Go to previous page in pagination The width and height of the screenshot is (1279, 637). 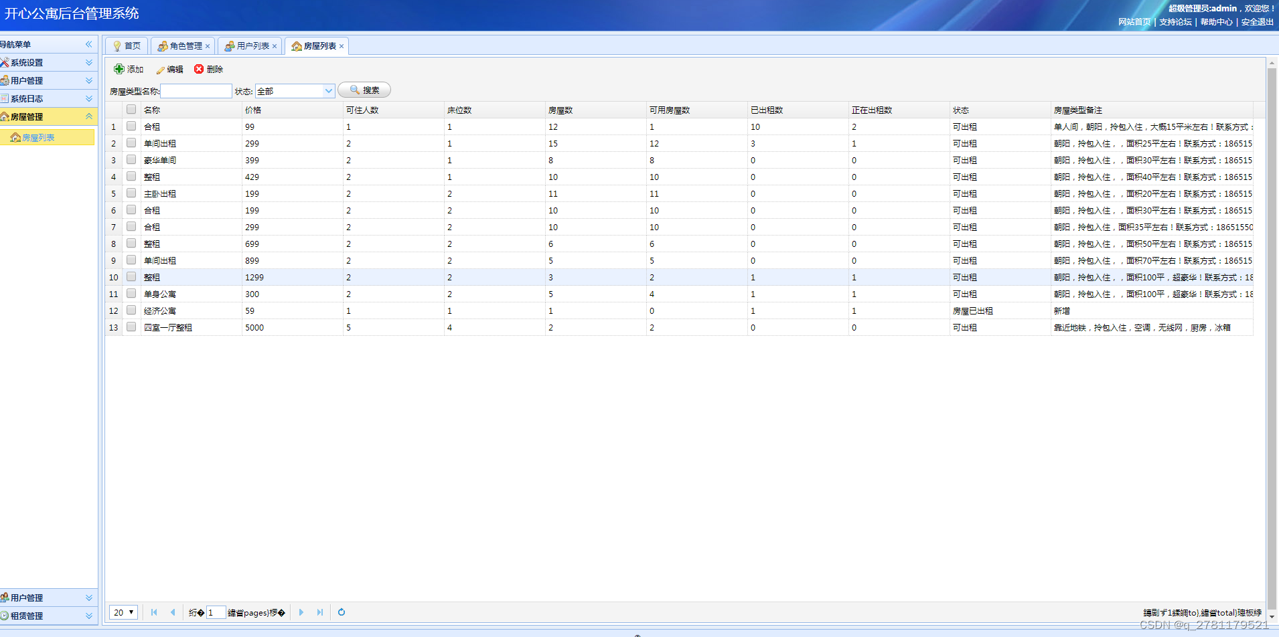pos(173,612)
